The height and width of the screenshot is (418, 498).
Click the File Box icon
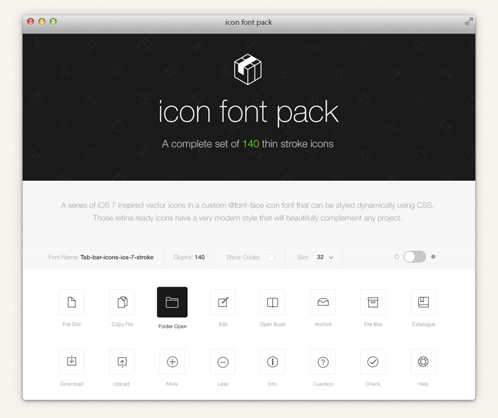(x=373, y=302)
